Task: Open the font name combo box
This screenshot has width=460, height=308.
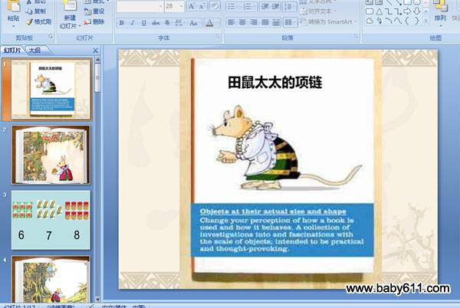Action: (x=140, y=6)
